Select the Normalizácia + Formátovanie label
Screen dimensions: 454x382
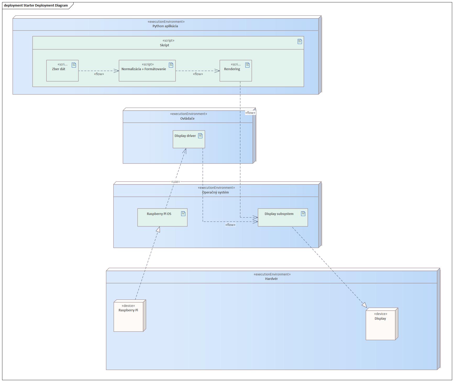click(x=144, y=69)
